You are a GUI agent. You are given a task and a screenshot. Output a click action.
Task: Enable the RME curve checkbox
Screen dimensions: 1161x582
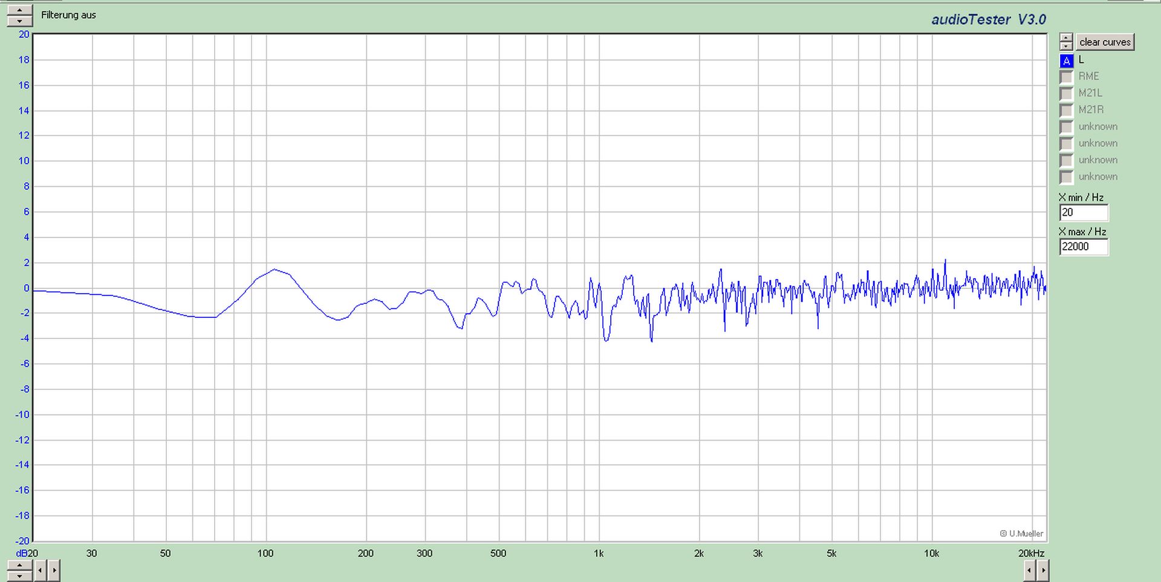point(1067,77)
